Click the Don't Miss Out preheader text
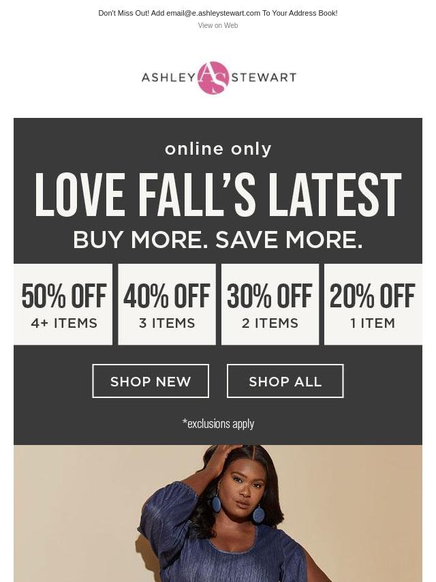The width and height of the screenshot is (436, 582). tap(218, 13)
